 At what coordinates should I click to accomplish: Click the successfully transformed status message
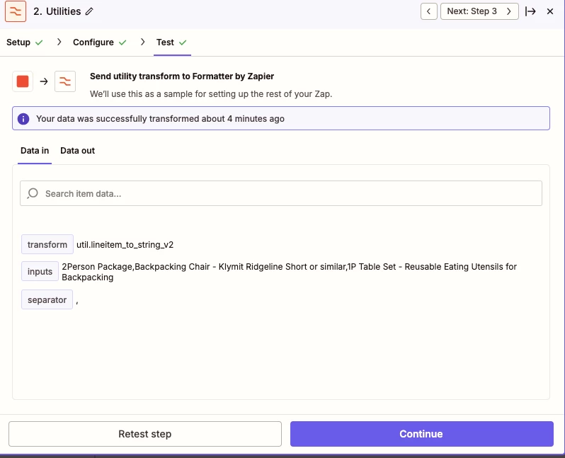coord(160,118)
